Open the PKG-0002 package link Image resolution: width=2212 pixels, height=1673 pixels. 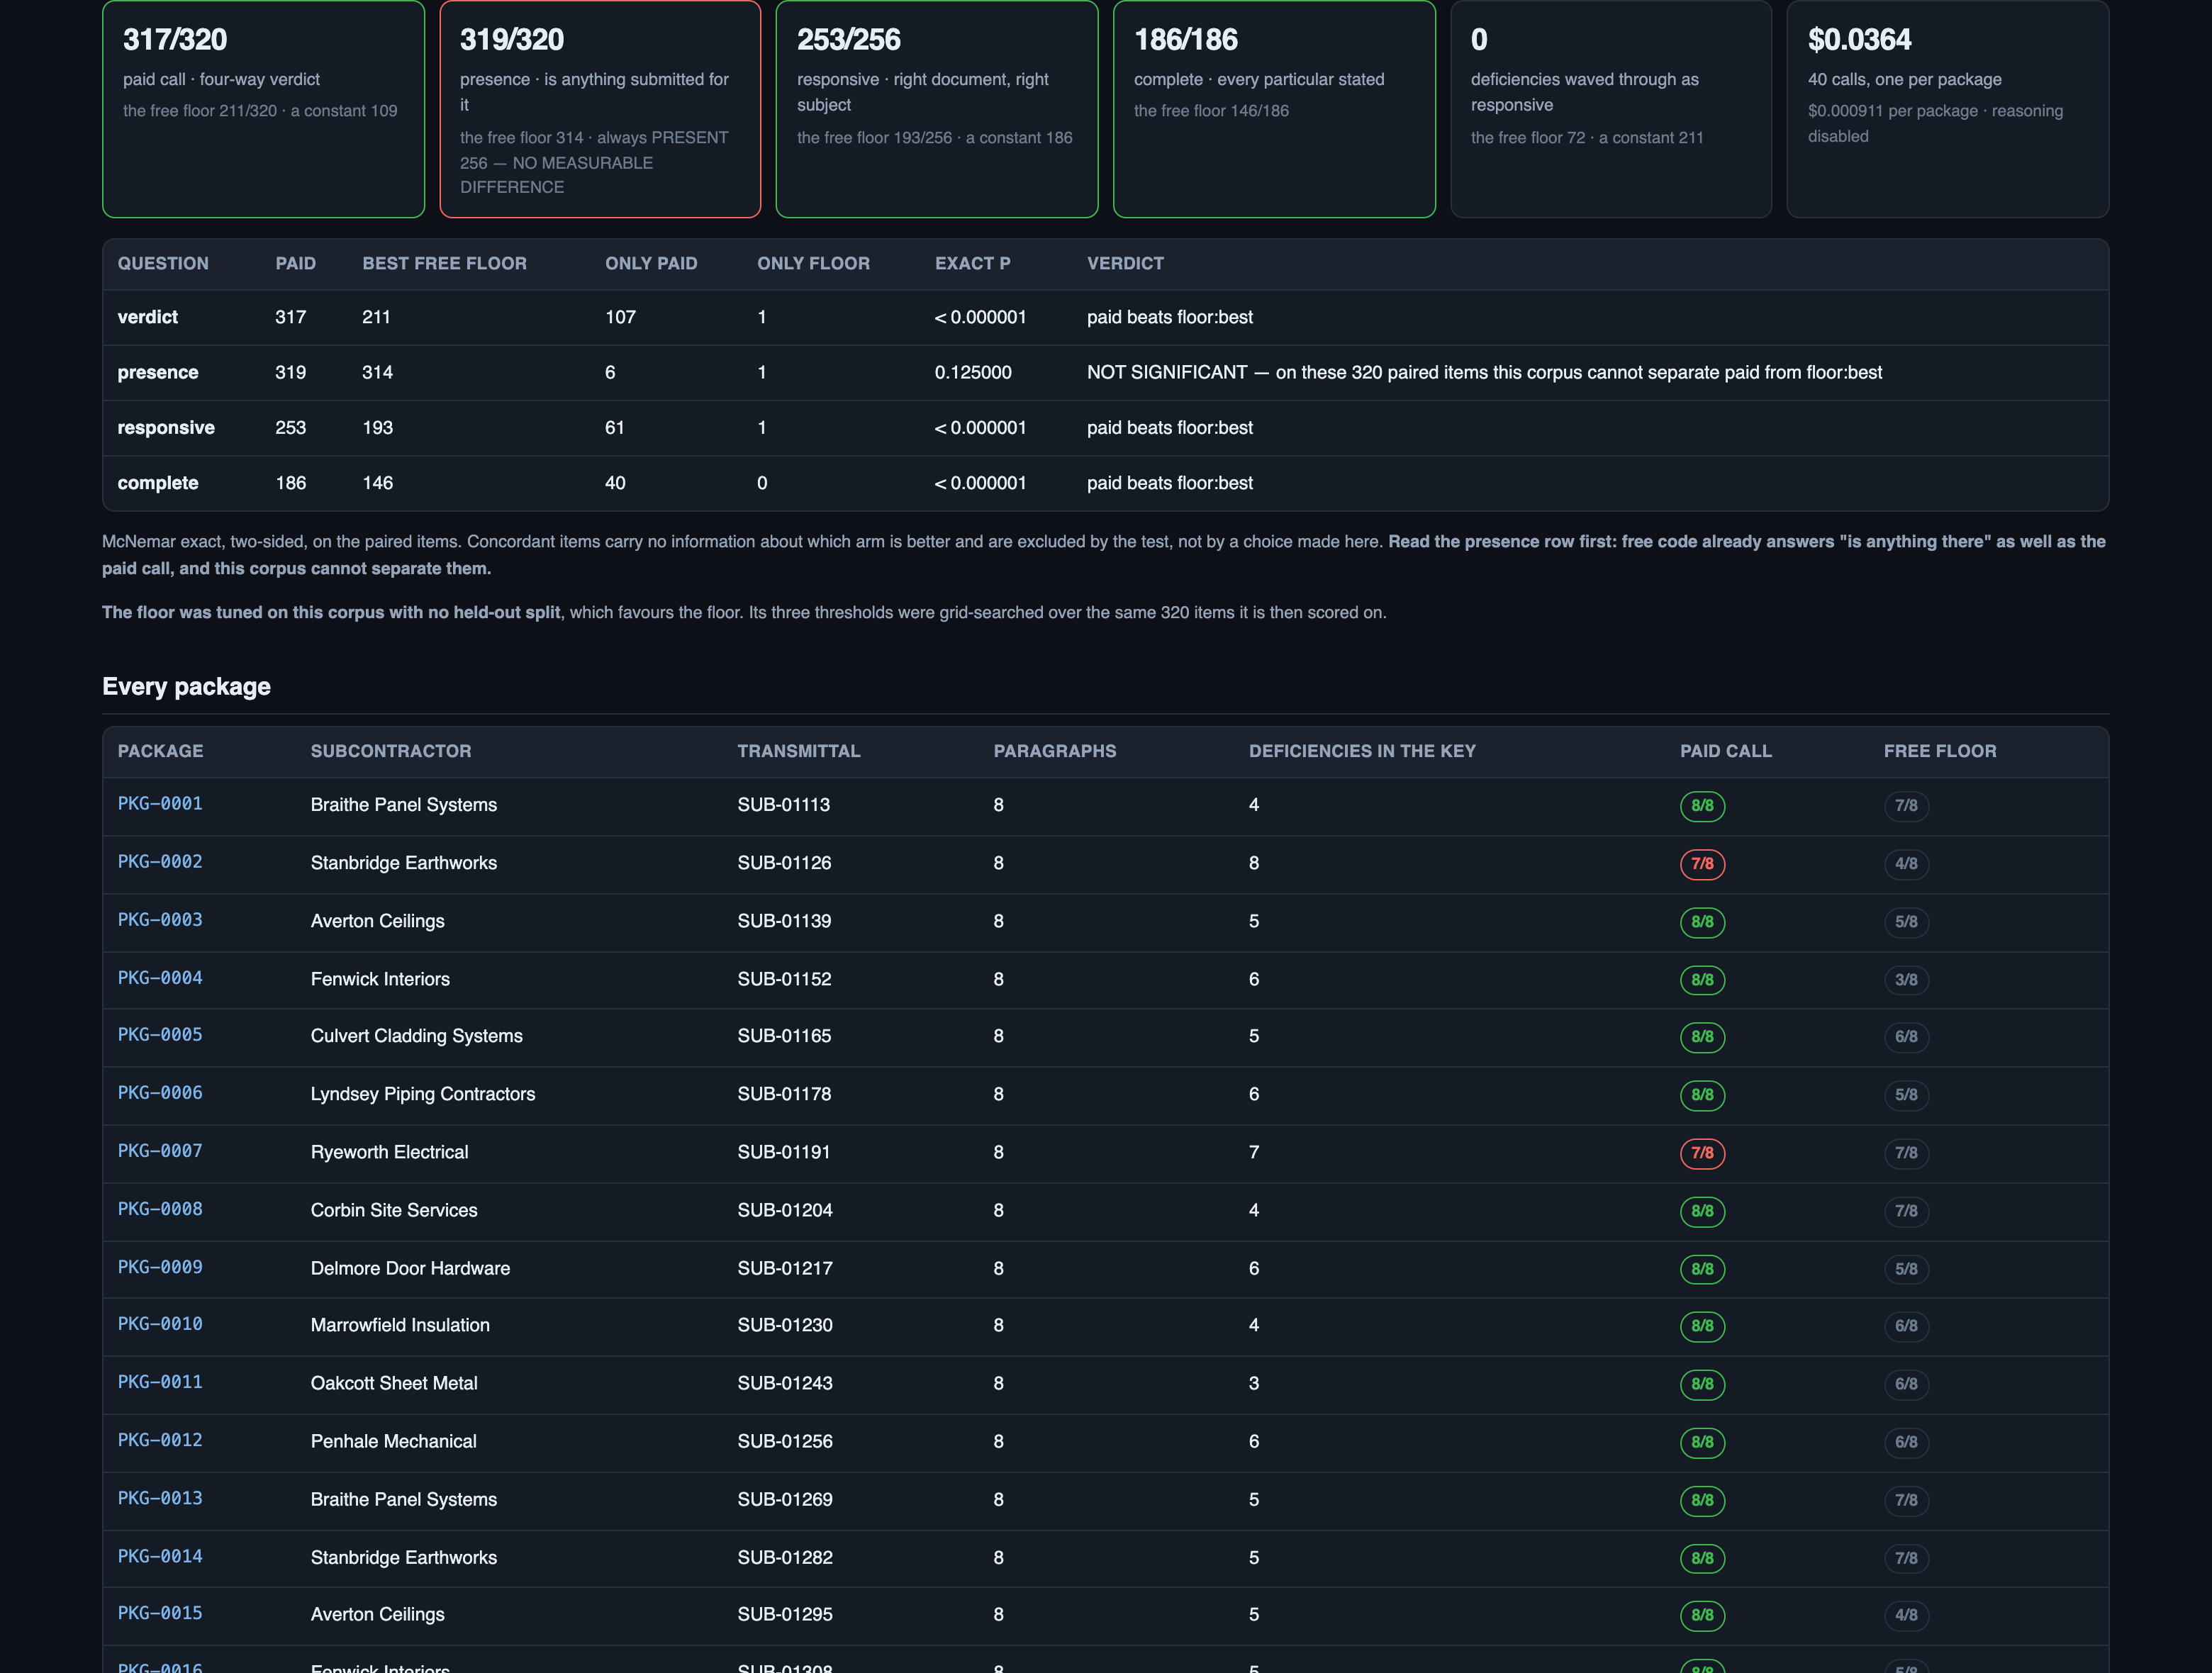pyautogui.click(x=160, y=861)
